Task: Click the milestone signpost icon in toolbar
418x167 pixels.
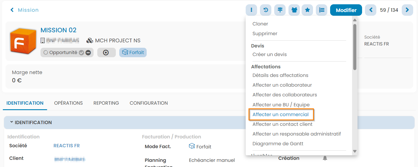Action: (280, 10)
